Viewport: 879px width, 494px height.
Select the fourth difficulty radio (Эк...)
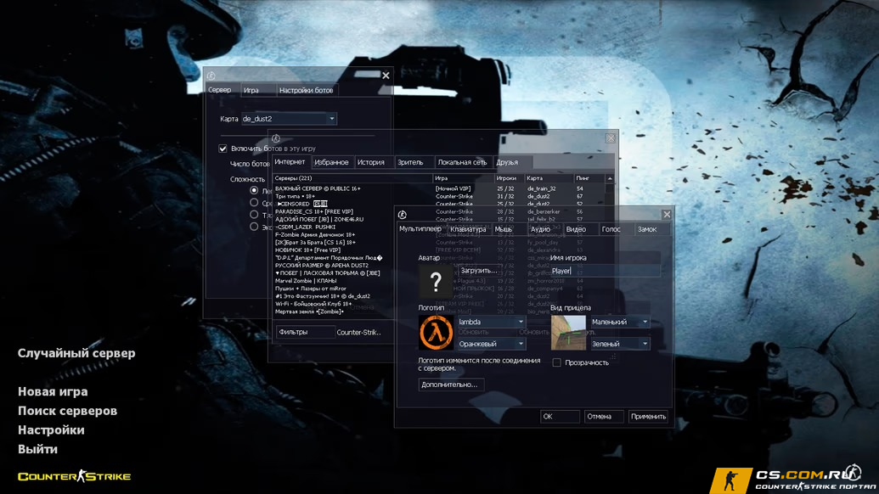coord(254,227)
